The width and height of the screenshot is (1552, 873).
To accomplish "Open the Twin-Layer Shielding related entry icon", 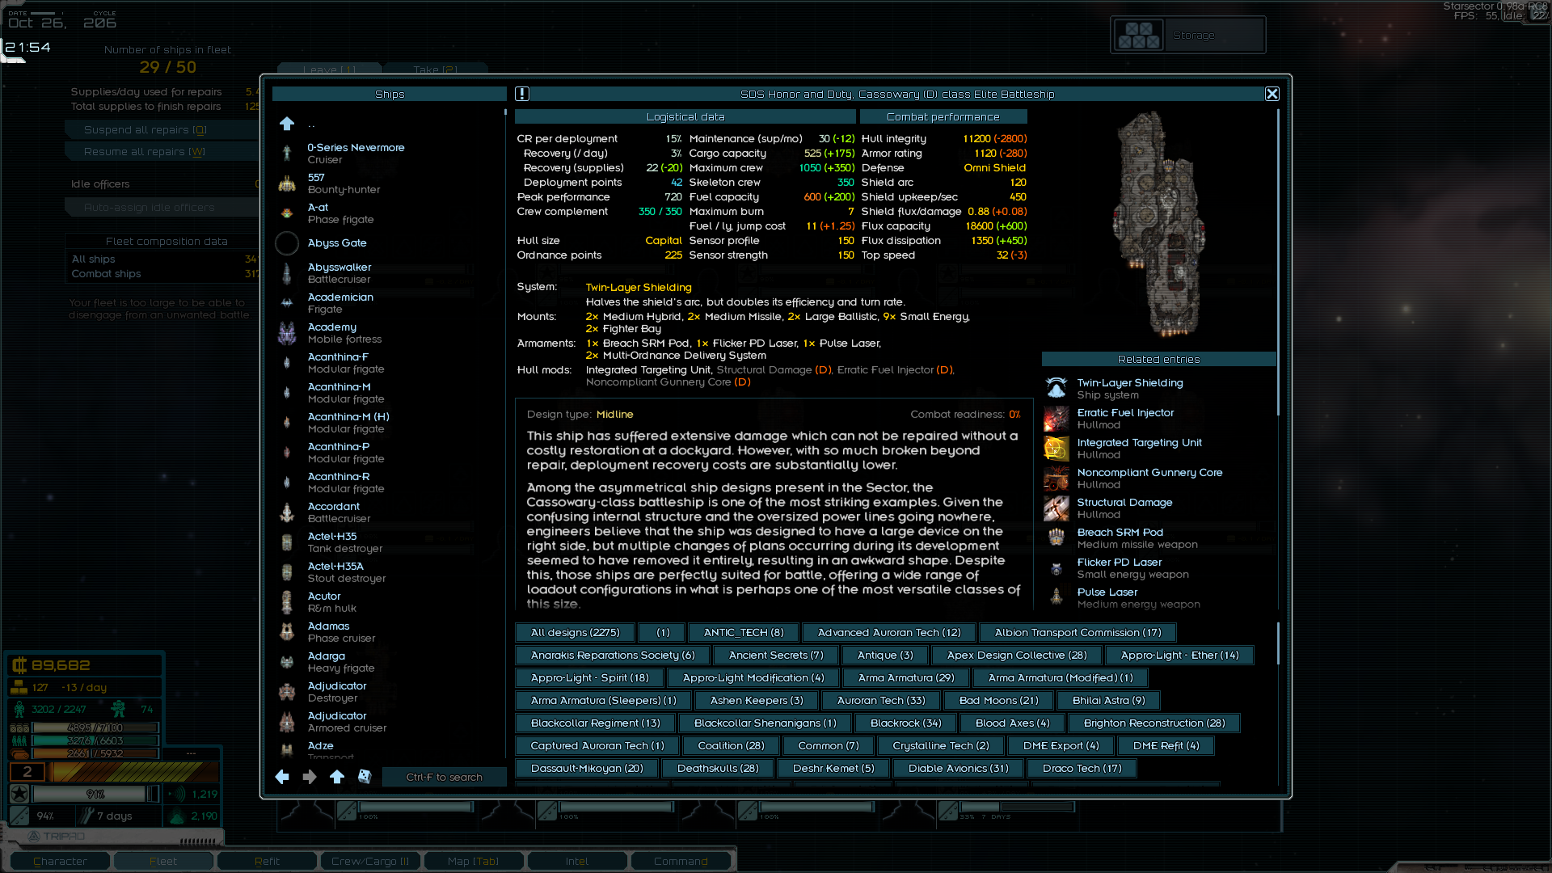I will point(1056,389).
